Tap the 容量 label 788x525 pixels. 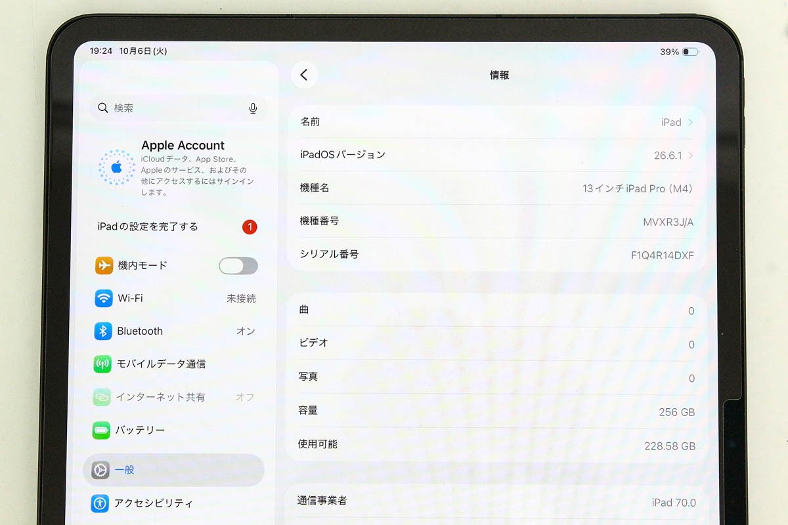click(x=308, y=410)
